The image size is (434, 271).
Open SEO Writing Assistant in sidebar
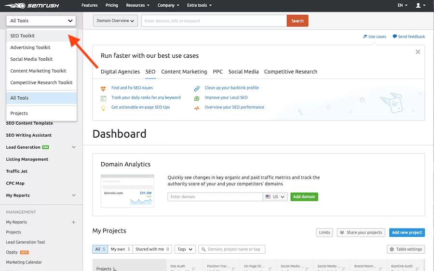pyautogui.click(x=29, y=135)
